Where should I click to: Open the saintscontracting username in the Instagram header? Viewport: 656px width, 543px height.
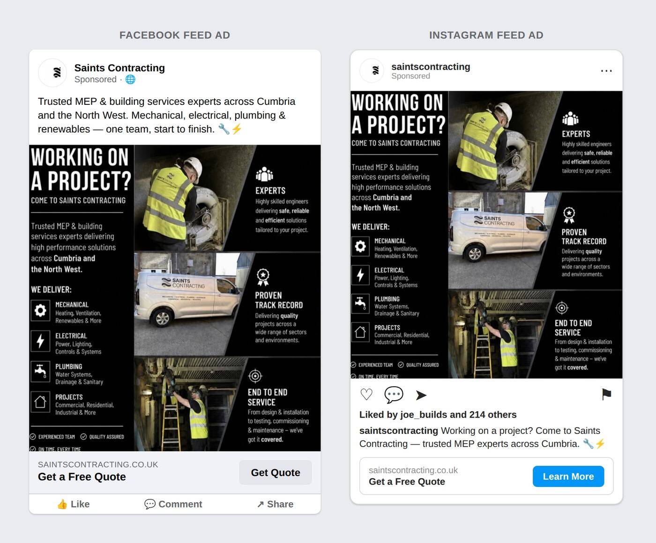[431, 66]
